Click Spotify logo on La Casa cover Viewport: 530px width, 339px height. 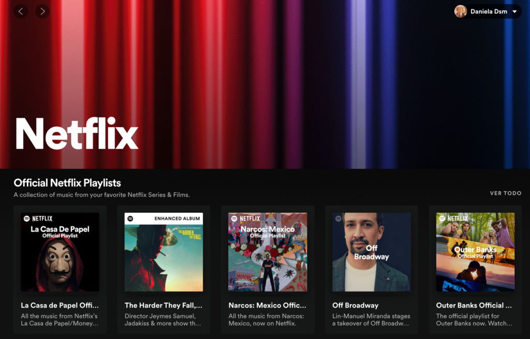(26, 219)
